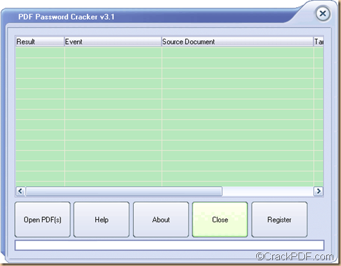
Task: Click right arrow of horizontal scrollbar
Action: point(318,191)
